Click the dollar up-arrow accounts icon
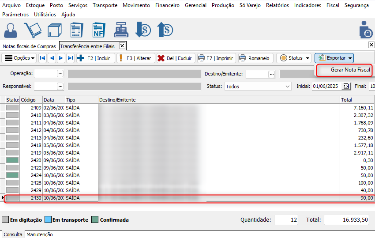The height and width of the screenshot is (238, 375). (x=165, y=30)
